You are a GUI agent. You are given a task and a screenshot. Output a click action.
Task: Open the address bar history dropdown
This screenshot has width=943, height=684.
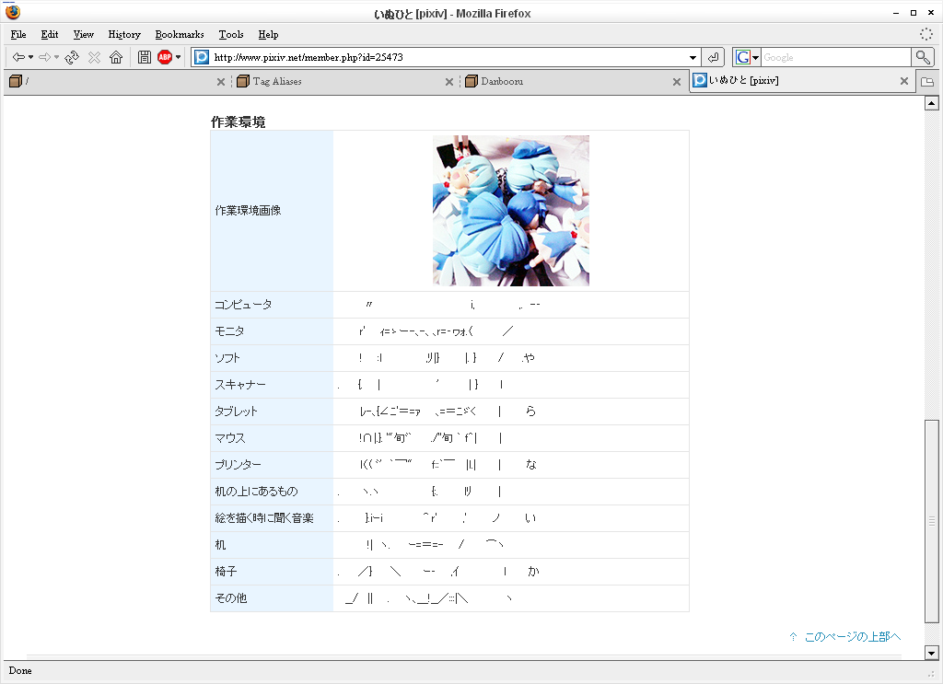click(x=693, y=56)
